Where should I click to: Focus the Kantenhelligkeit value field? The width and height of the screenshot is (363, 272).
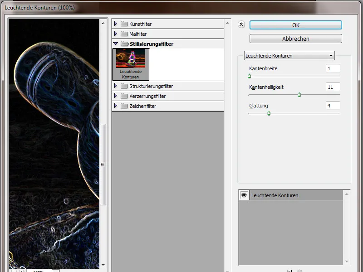[x=333, y=87]
